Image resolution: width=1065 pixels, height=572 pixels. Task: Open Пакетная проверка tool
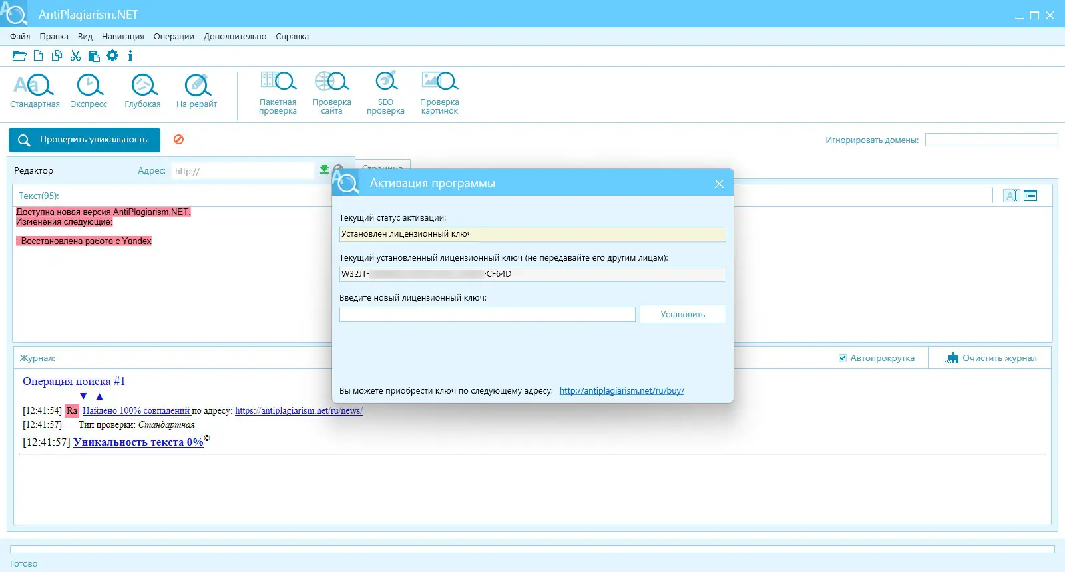coord(278,93)
